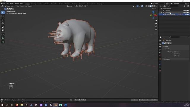Enable Affect Only Locations checkbox

174,54
